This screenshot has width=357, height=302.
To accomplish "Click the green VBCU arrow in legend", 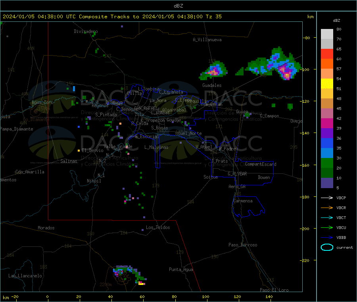I will click(327, 227).
